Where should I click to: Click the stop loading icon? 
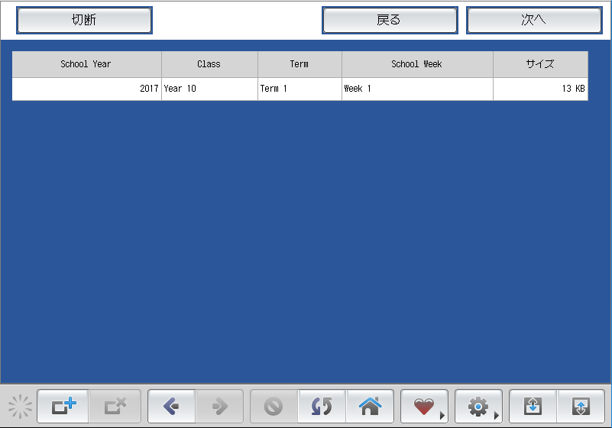pos(274,406)
